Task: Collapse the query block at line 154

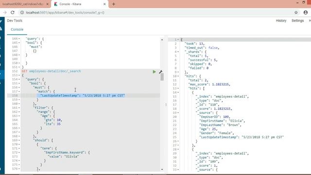Action: click(x=19, y=79)
